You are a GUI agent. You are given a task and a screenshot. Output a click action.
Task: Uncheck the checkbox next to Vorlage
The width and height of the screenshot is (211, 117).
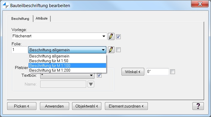pos(118,36)
